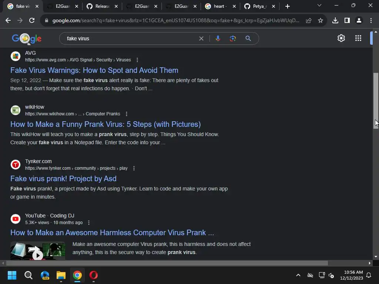
Task: Click the YouTube site favicon
Action: 16,219
